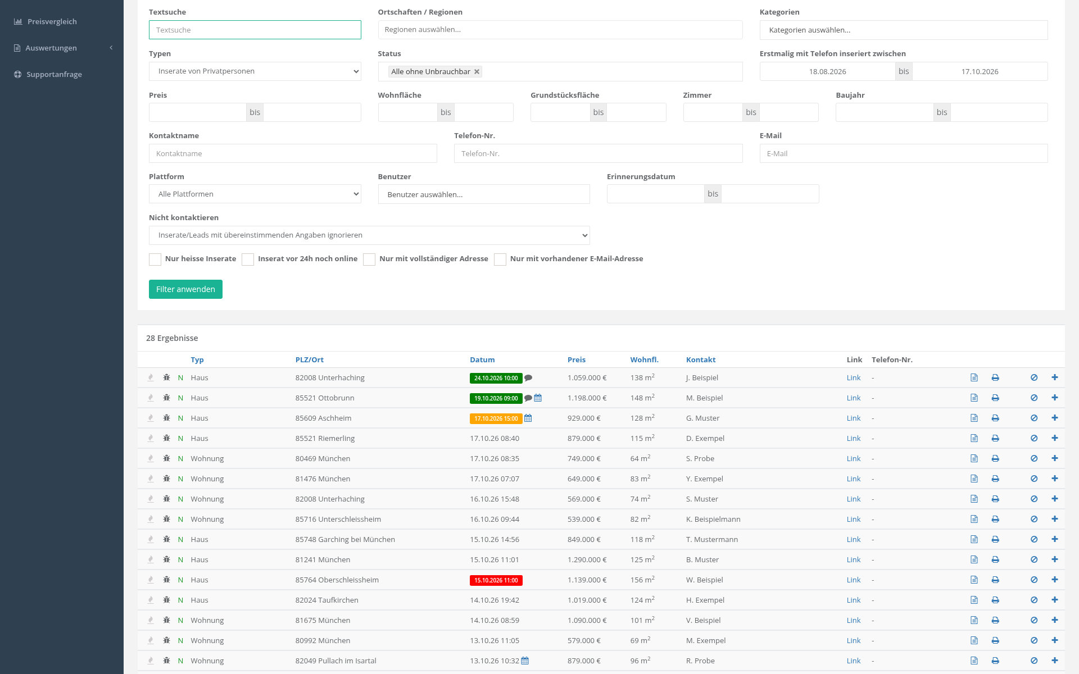The image size is (1079, 674).
Task: Check 'Inserat vor 24h noch online'
Action: tap(248, 259)
